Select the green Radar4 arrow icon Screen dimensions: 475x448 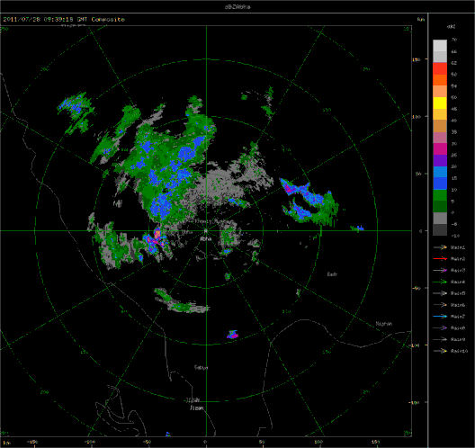pos(440,282)
